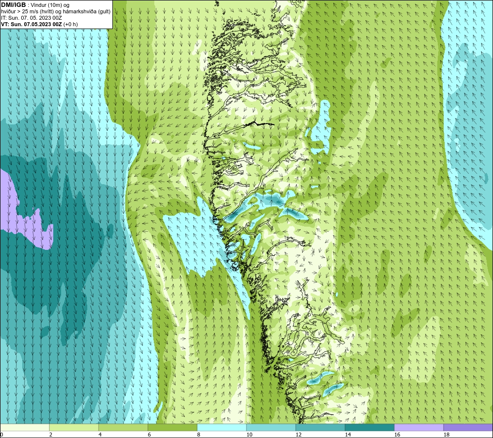Click the 10–12 m/s cyan legend swatch
The height and width of the screenshot is (438, 493).
pos(271,427)
